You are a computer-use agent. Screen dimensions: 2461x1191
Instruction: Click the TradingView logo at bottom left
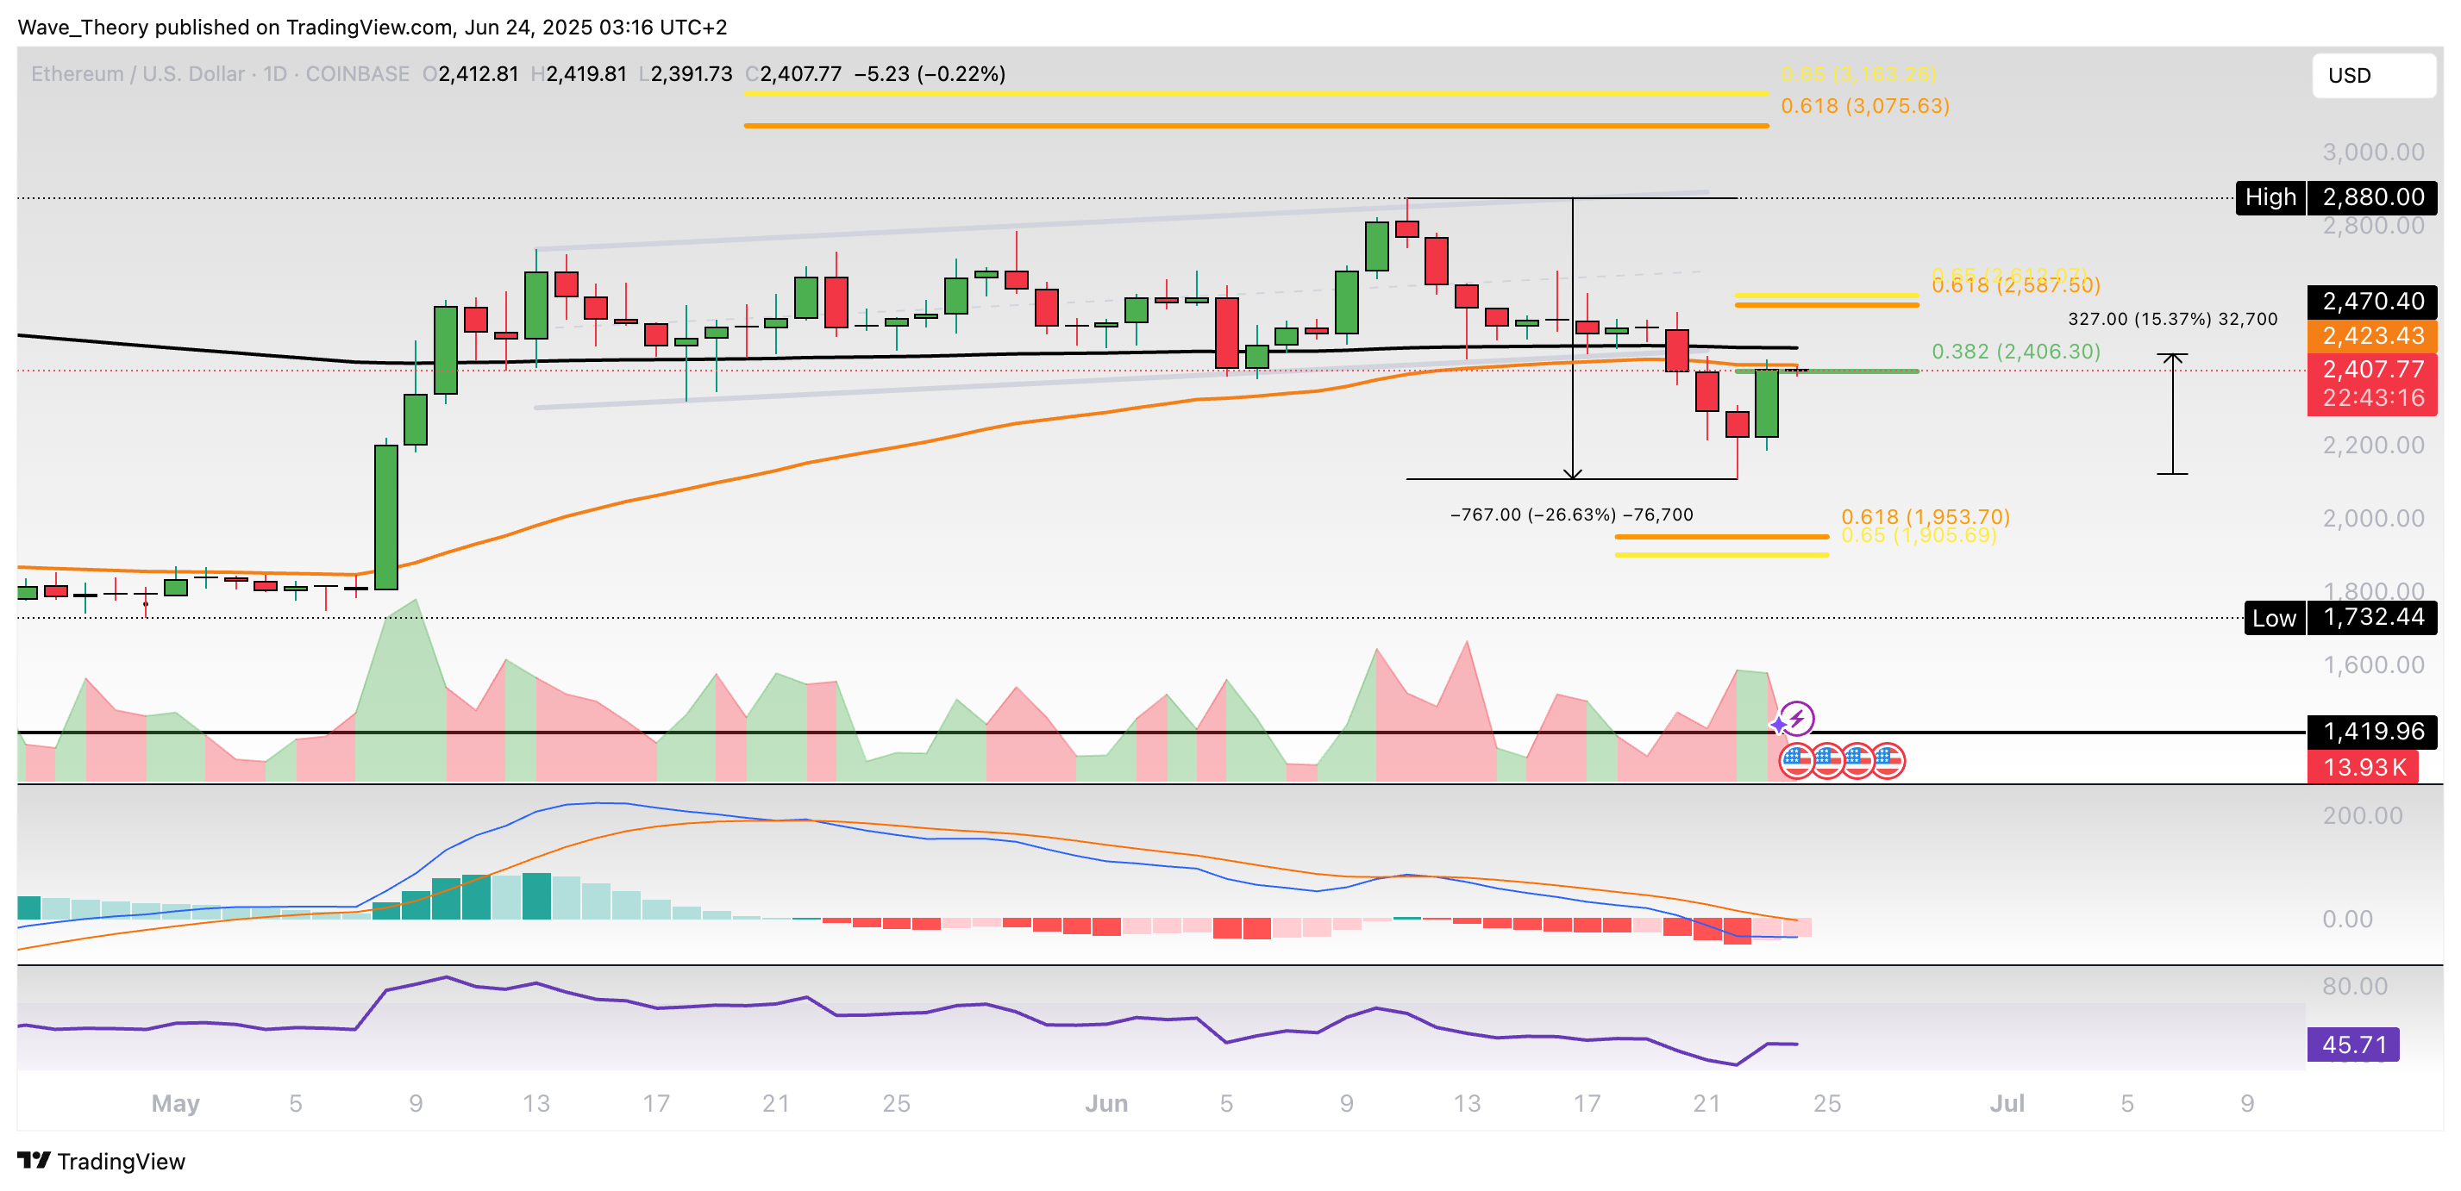pyautogui.click(x=101, y=1162)
